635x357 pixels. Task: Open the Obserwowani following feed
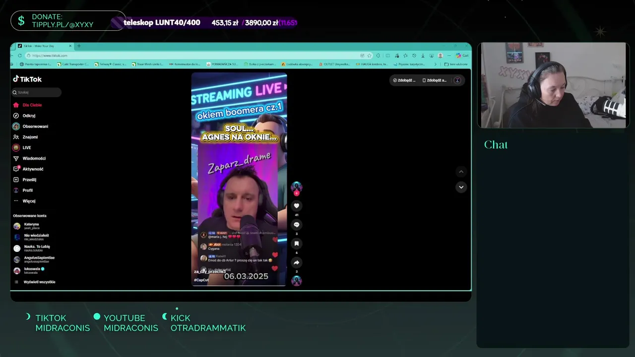(x=31, y=126)
